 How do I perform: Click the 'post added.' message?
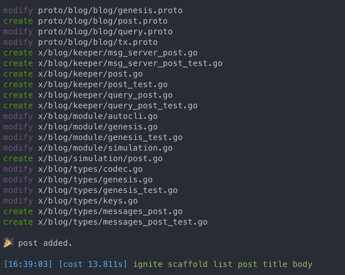click(x=45, y=243)
